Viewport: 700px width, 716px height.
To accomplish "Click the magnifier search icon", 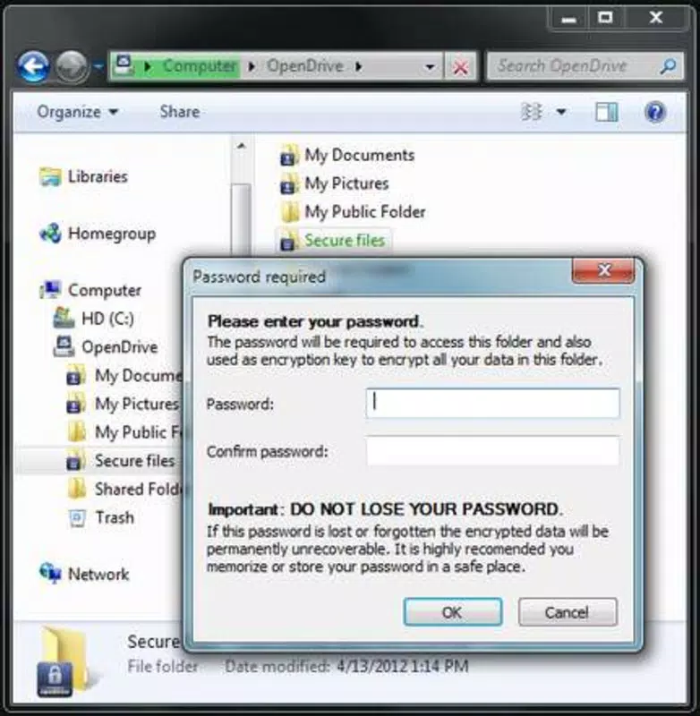I will (668, 66).
